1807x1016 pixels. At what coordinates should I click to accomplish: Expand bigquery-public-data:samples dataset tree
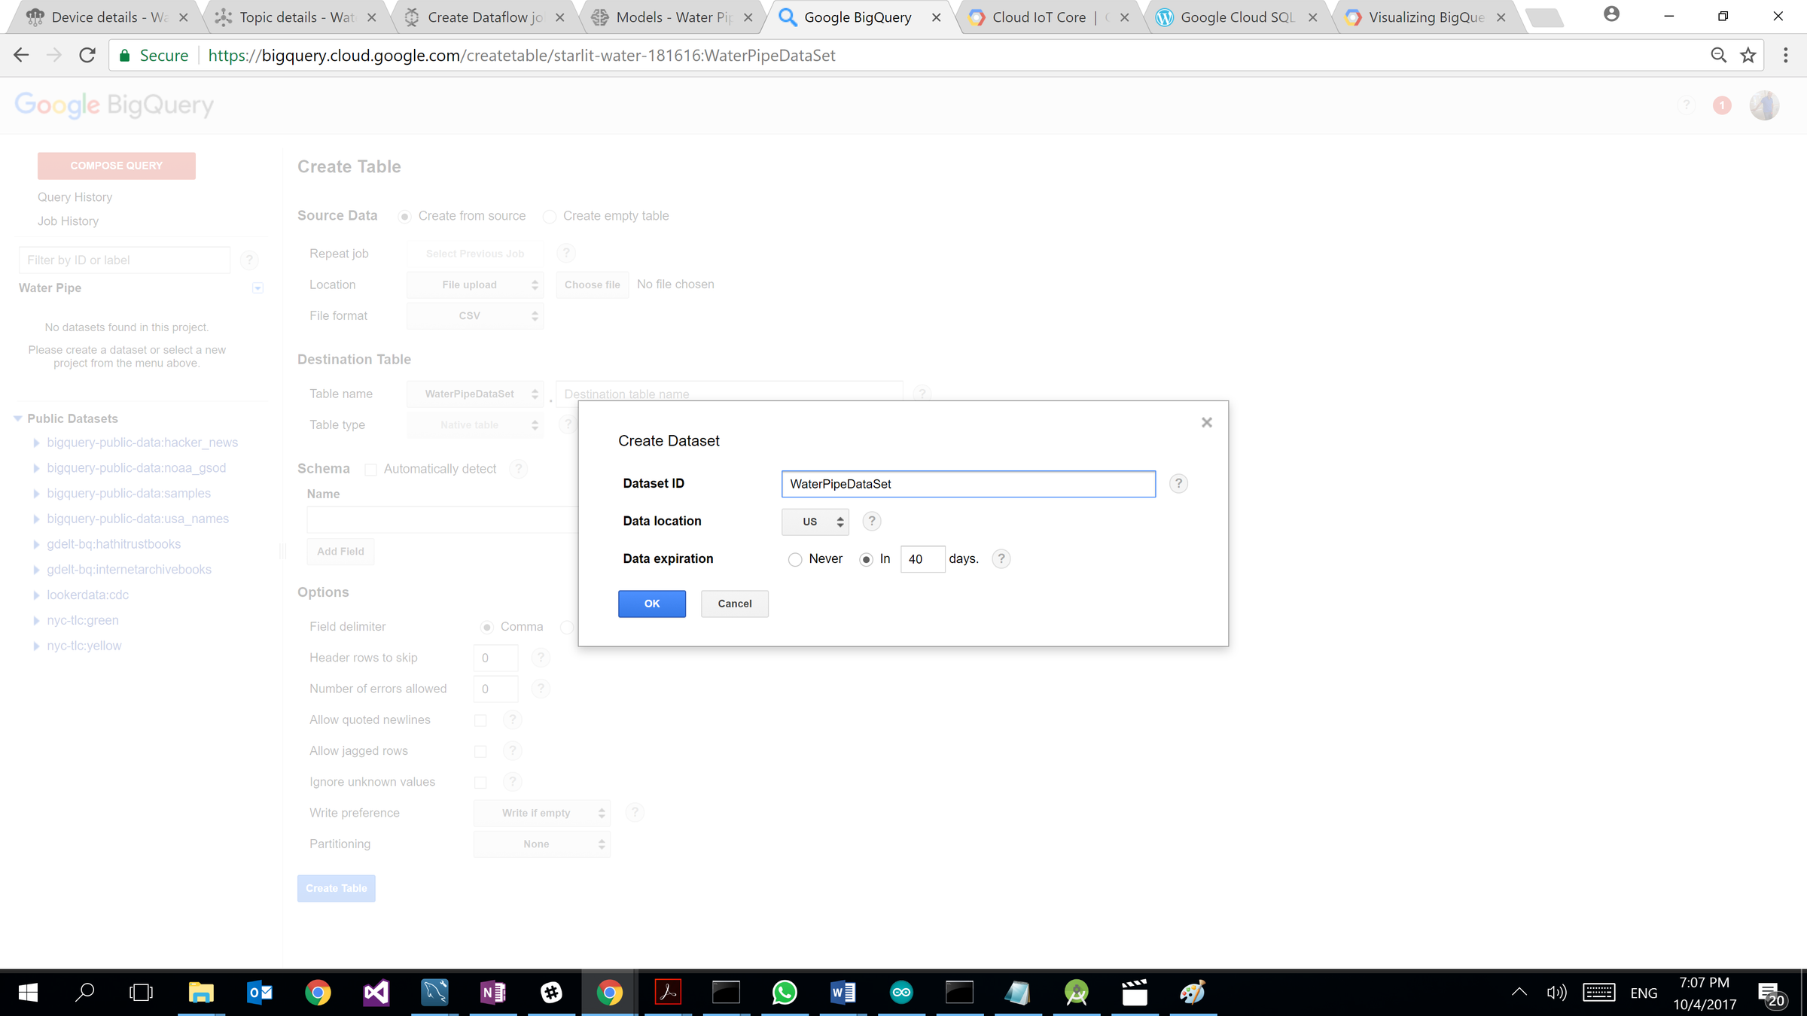click(36, 494)
